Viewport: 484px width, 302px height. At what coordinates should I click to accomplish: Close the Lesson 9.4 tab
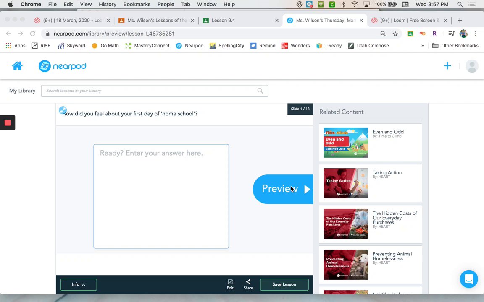277,20
